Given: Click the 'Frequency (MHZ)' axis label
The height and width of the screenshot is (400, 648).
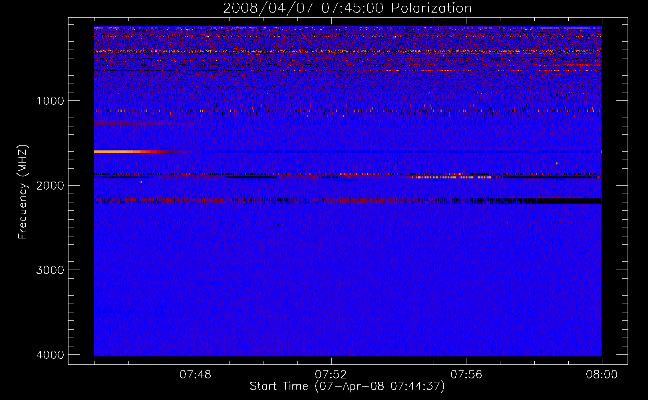Looking at the screenshot, I should click(x=23, y=192).
